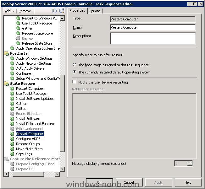This screenshot has height=189, width=205.
Task: Click the green check icon beside Configure
Action: pos(12,73)
